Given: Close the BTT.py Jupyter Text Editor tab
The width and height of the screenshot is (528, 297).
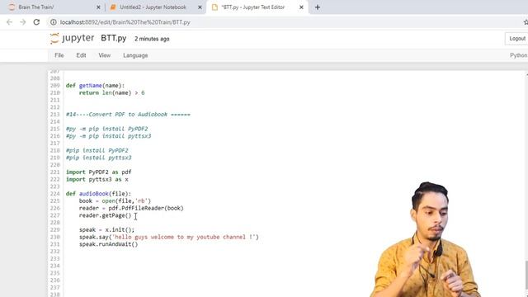Looking at the screenshot, I should pos(301,7).
